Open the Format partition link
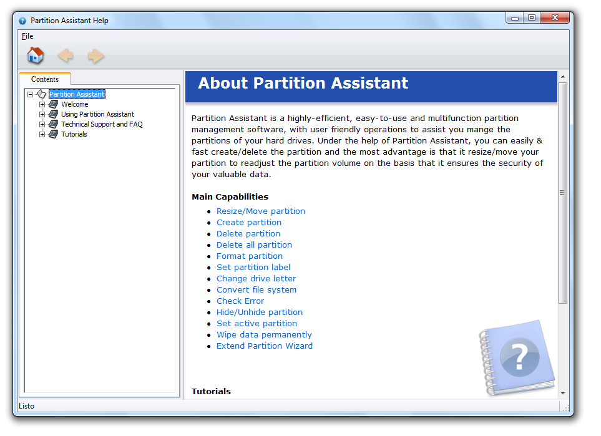Screen dimensions: 601x436 [x=250, y=256]
